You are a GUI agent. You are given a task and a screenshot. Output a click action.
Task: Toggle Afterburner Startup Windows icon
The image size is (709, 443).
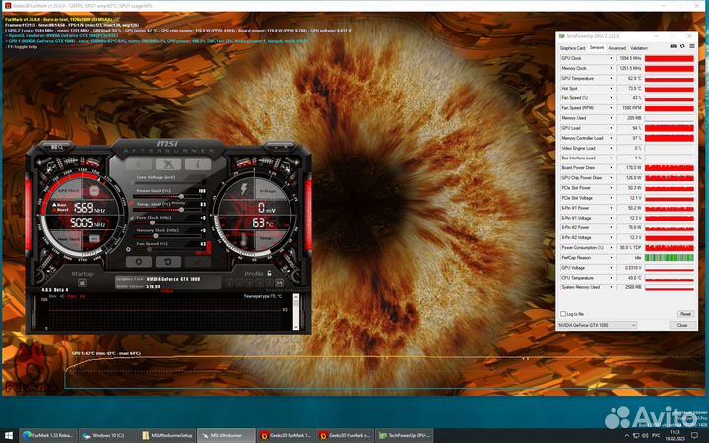coord(82,283)
